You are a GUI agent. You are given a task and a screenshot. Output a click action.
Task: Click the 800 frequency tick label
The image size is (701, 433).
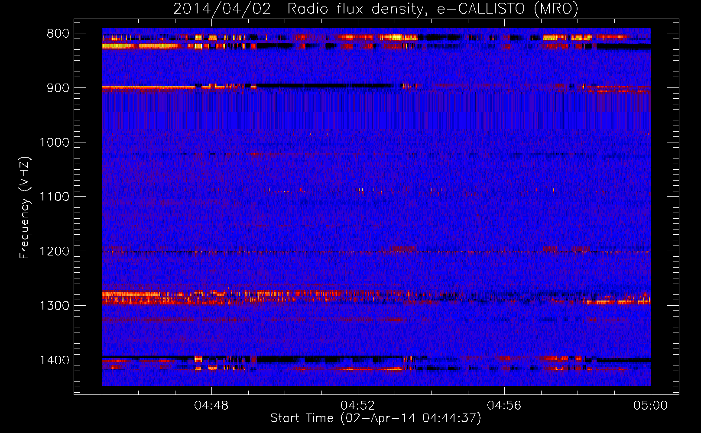[58, 34]
